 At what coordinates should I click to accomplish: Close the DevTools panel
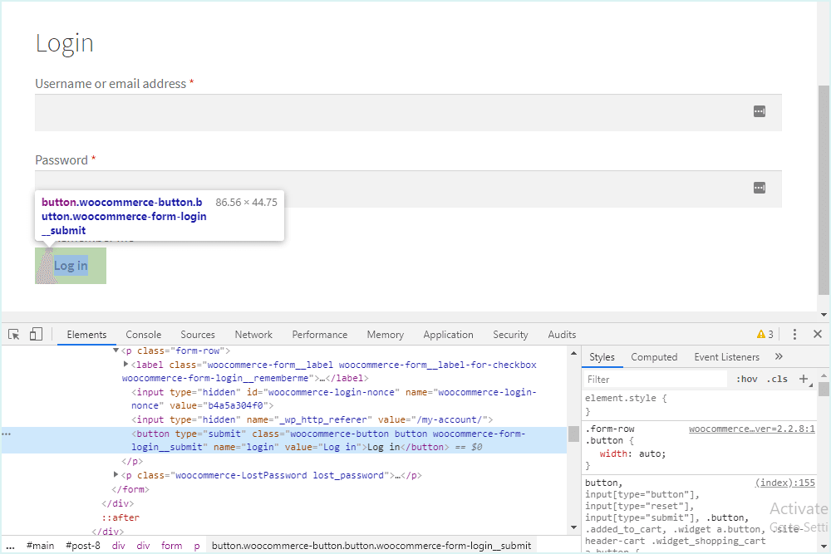point(818,335)
